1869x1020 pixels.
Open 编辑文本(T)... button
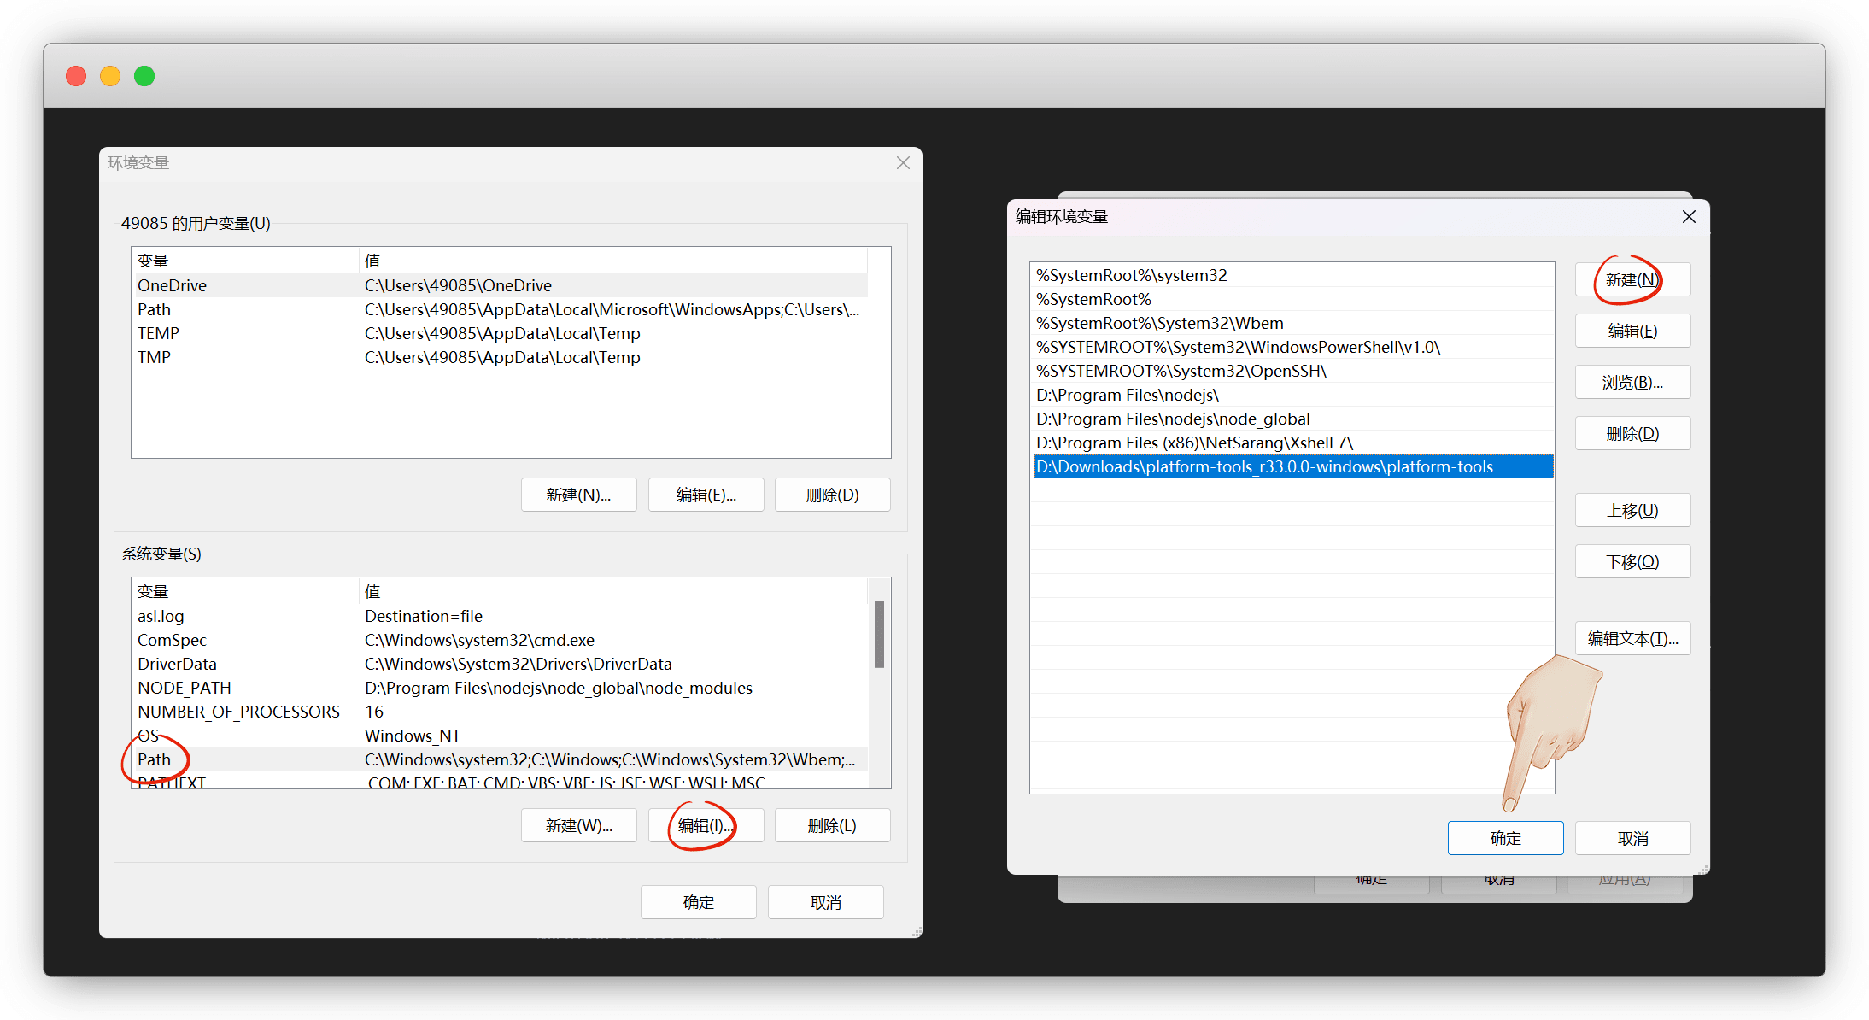coord(1632,639)
